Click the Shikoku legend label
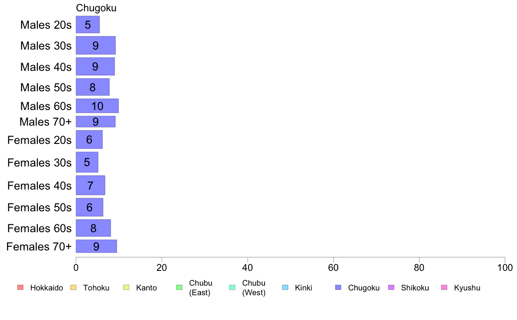Screen dimensions: 517x320 click(415, 288)
